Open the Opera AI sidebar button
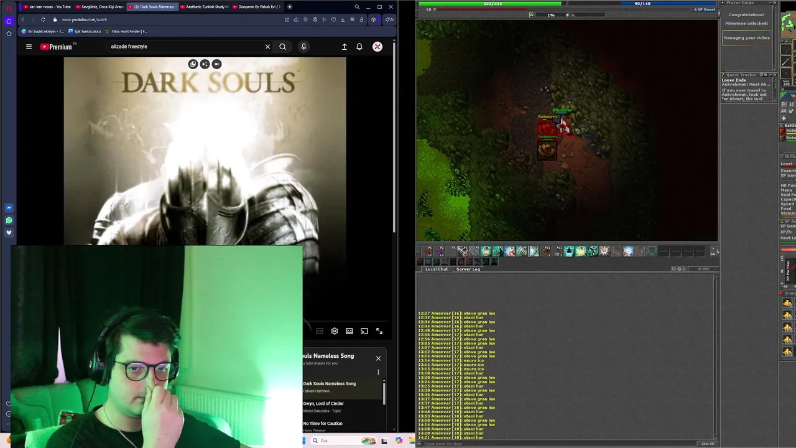This screenshot has height=448, width=796. [389, 19]
